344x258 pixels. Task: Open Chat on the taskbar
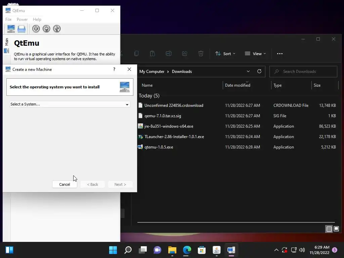157,250
